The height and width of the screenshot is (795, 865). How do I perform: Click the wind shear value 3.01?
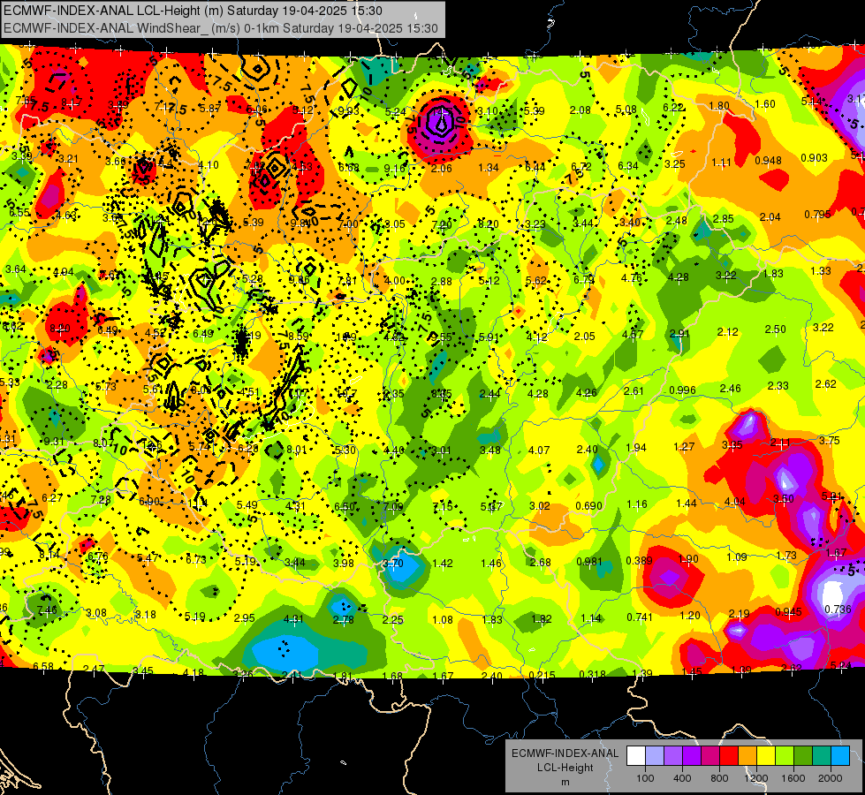pos(441,450)
